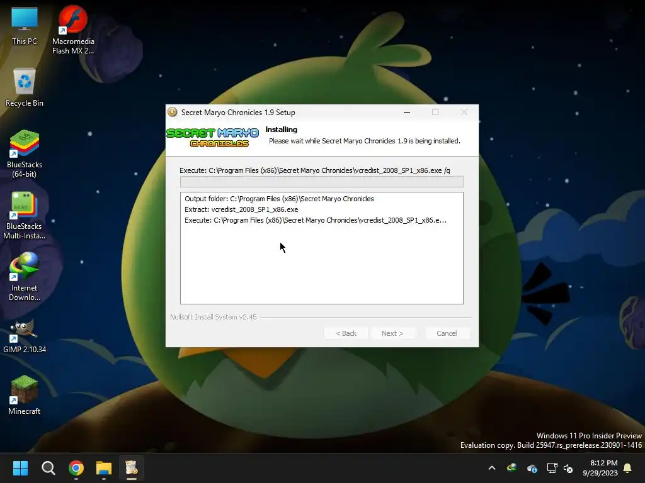Select the Recycle Bin icon
Viewport: 645px width, 483px height.
(x=25, y=87)
